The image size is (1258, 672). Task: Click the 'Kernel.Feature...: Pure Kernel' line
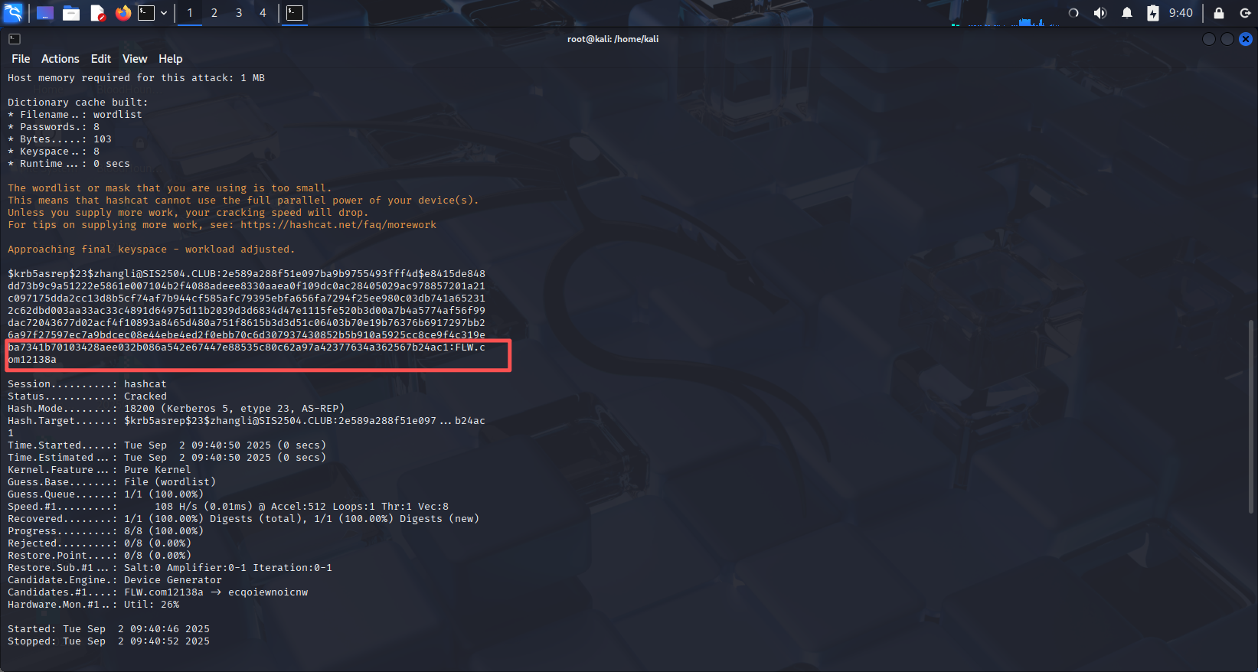coord(100,470)
